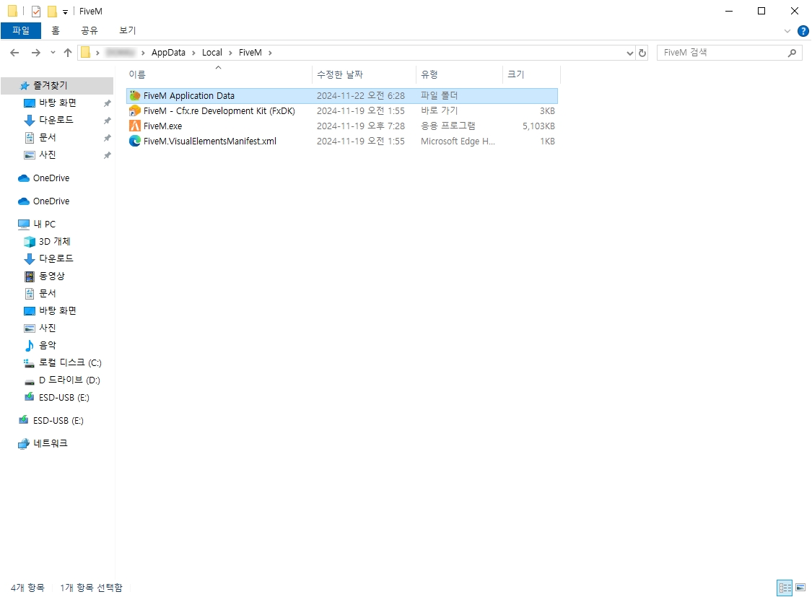This screenshot has width=812, height=597.
Task: Expand the ribbon with the chevron
Action: click(x=787, y=31)
